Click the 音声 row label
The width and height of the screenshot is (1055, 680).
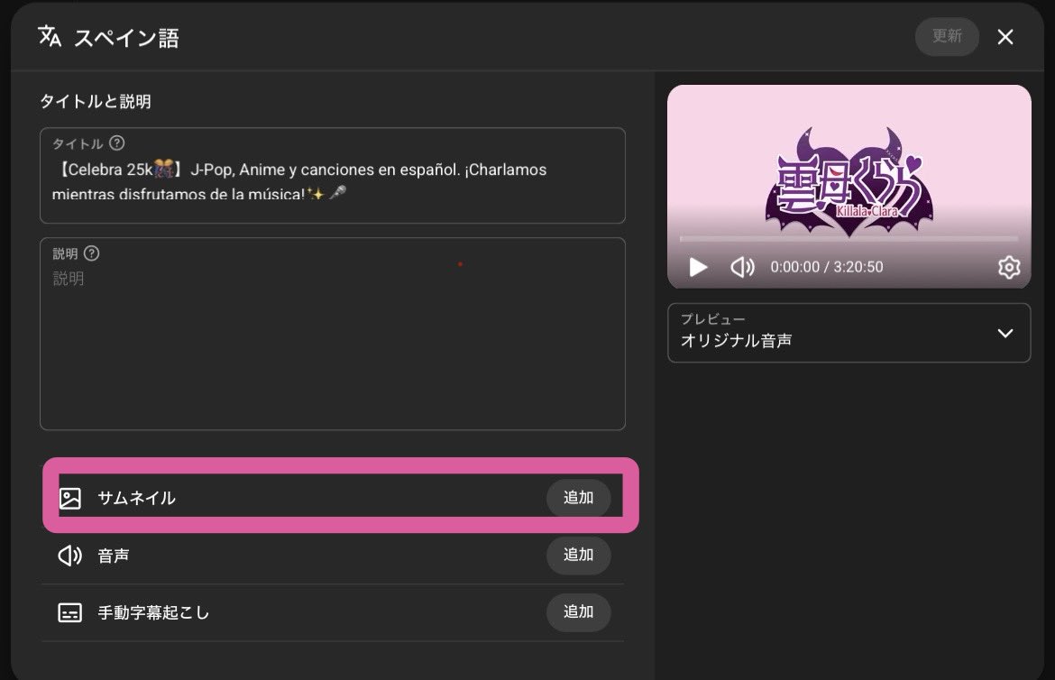113,556
